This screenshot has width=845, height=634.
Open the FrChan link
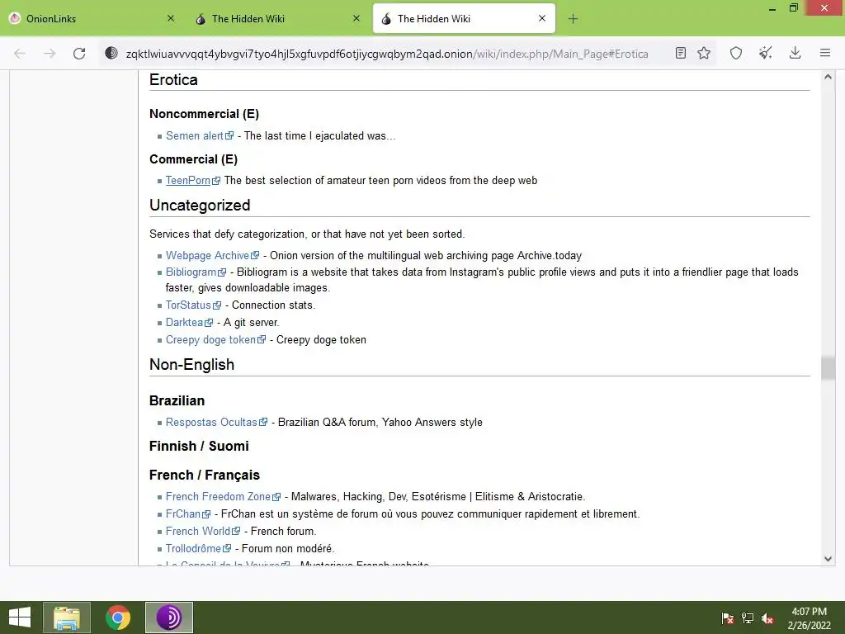pyautogui.click(x=183, y=513)
